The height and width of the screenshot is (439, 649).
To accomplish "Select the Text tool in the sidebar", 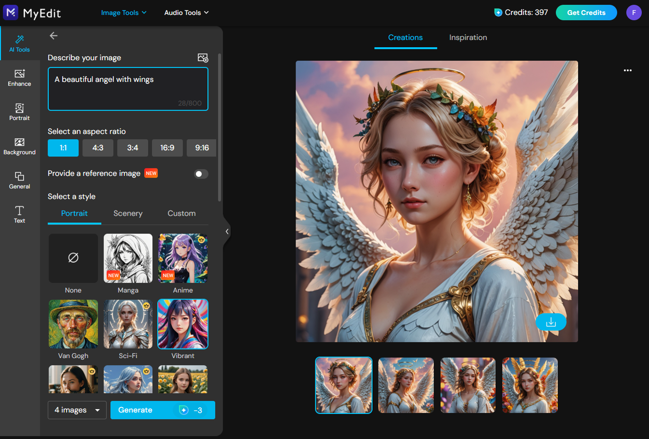I will click(19, 214).
